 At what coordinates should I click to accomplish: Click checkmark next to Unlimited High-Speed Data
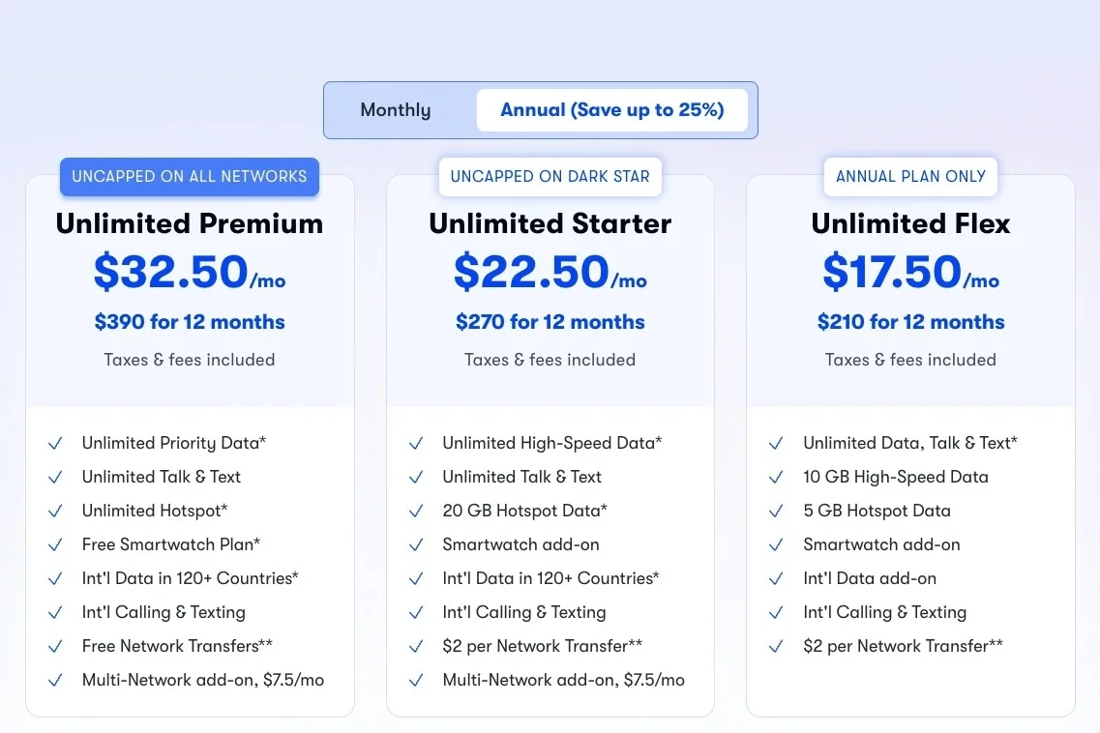416,444
